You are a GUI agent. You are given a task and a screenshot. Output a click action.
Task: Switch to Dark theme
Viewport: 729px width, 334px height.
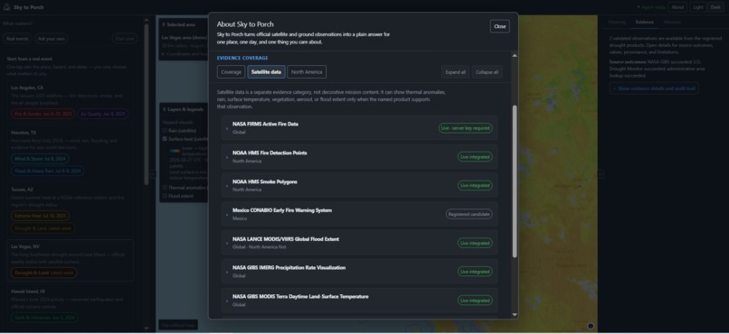click(715, 7)
